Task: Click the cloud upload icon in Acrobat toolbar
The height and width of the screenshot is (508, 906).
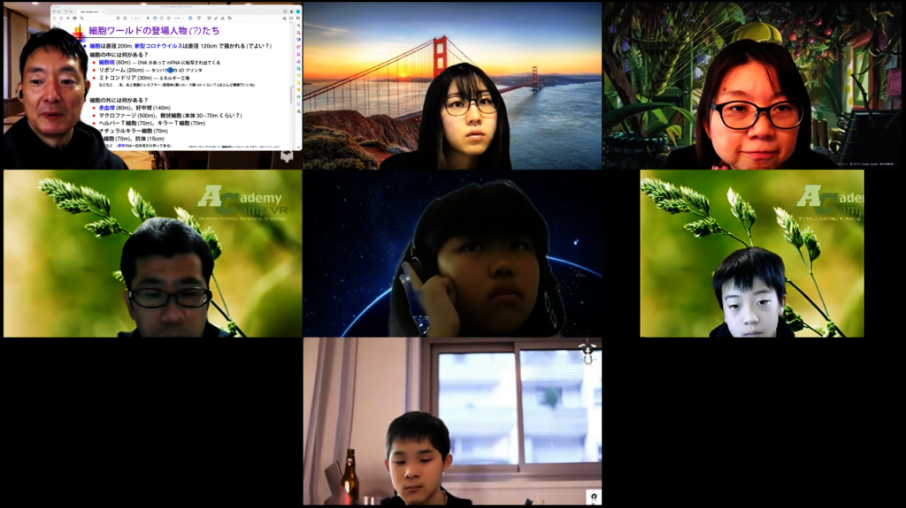Action: pyautogui.click(x=68, y=19)
